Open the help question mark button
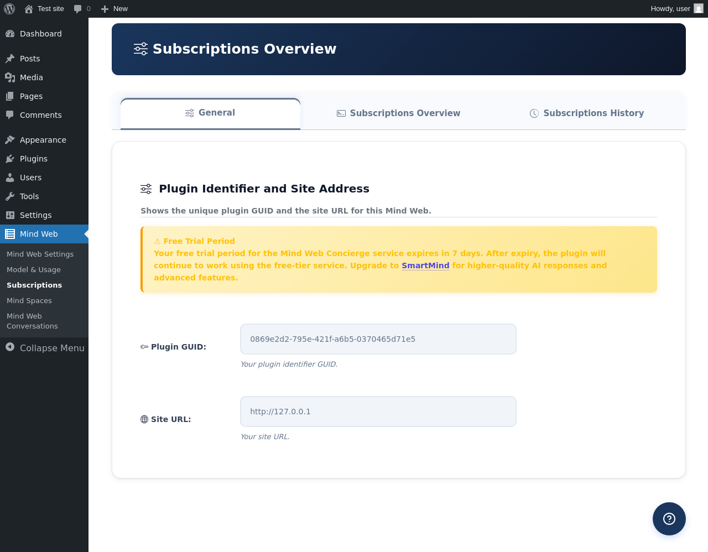This screenshot has width=708, height=552. (669, 519)
